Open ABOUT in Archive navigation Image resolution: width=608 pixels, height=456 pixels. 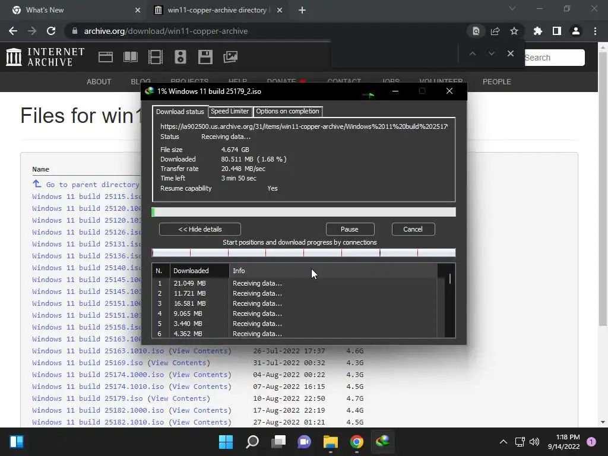click(99, 82)
